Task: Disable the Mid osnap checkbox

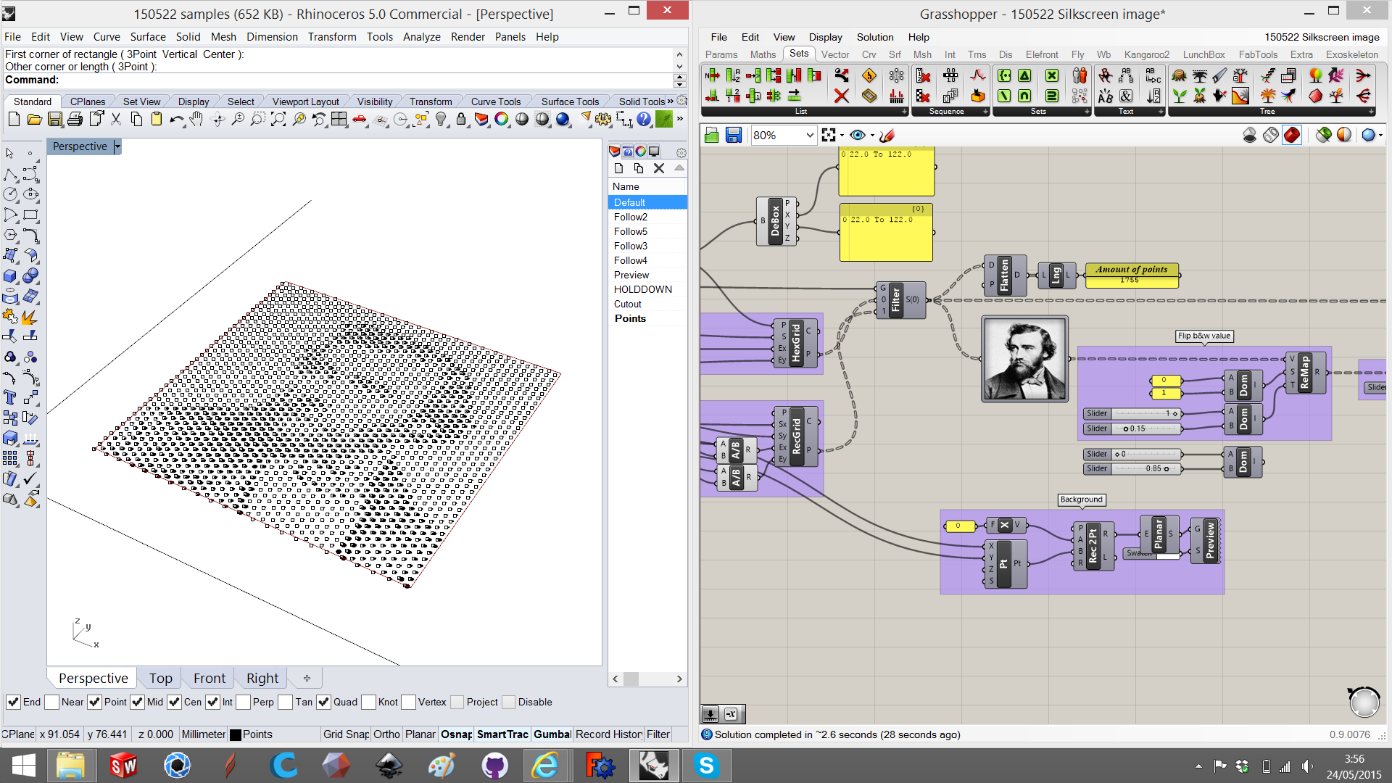Action: point(137,702)
